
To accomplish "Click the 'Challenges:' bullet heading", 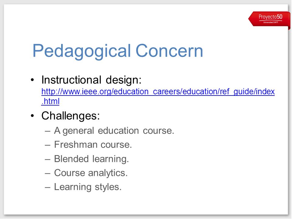I will coord(71,116).
